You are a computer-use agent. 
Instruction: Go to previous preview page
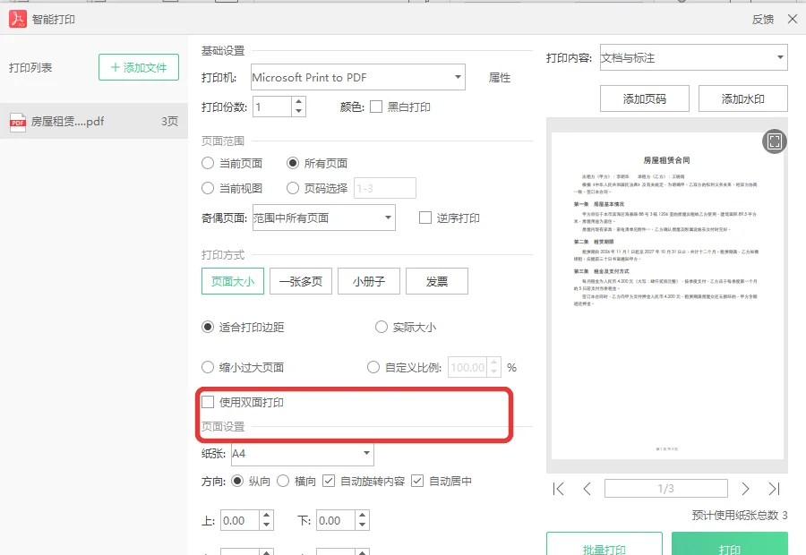click(x=587, y=489)
